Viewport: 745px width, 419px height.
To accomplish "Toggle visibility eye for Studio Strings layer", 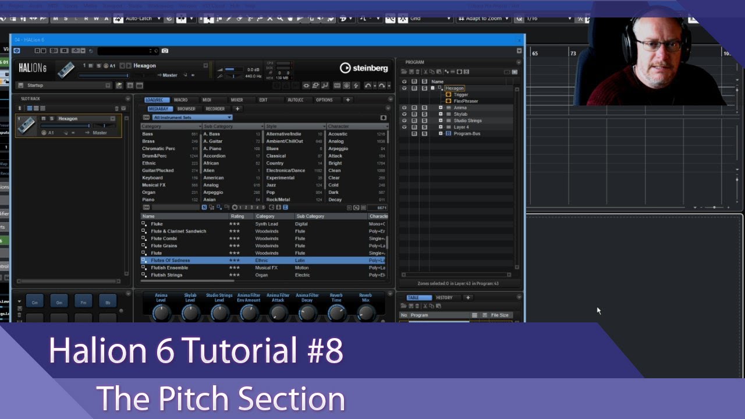I will pos(405,120).
